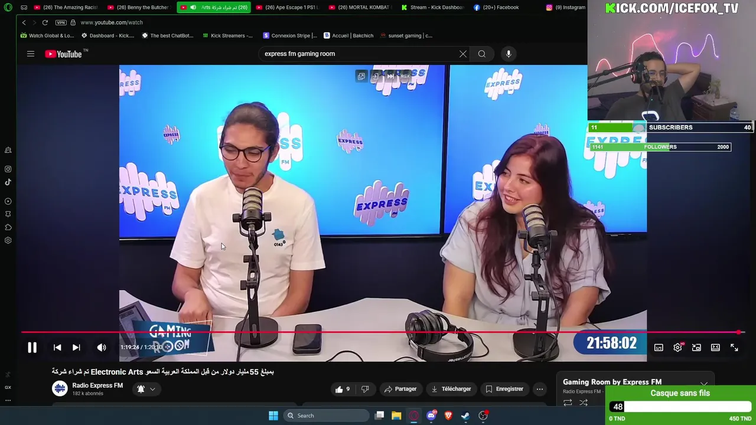This screenshot has width=756, height=425.
Task: Toggle loop for the playlist
Action: [568, 403]
